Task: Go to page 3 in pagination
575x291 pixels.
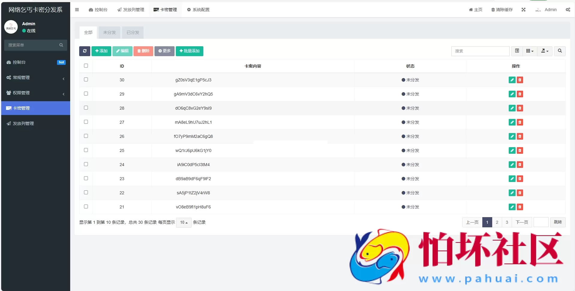Action: pyautogui.click(x=507, y=222)
